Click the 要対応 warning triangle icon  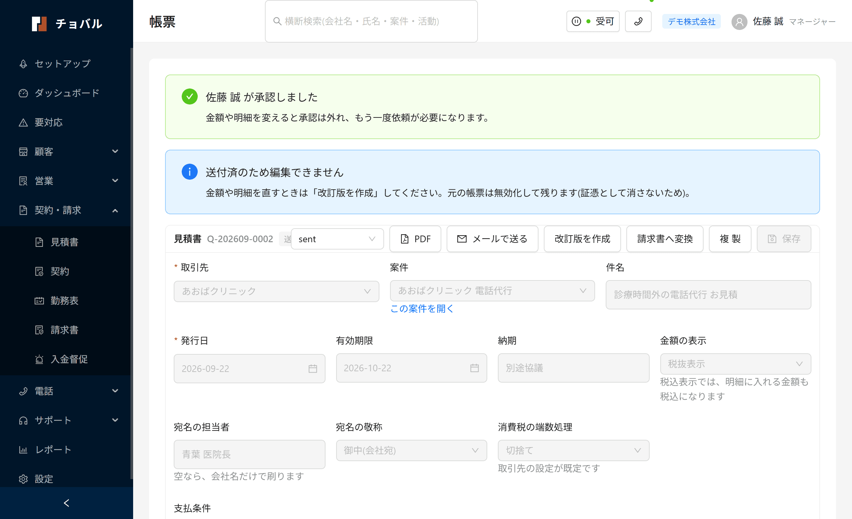point(23,123)
